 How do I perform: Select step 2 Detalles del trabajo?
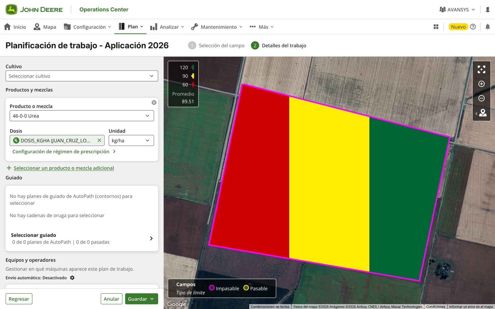point(278,45)
